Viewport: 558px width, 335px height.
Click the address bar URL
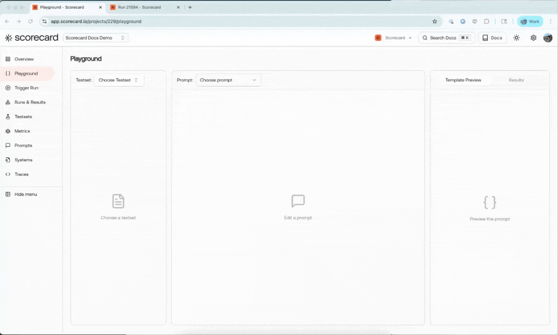tap(96, 21)
